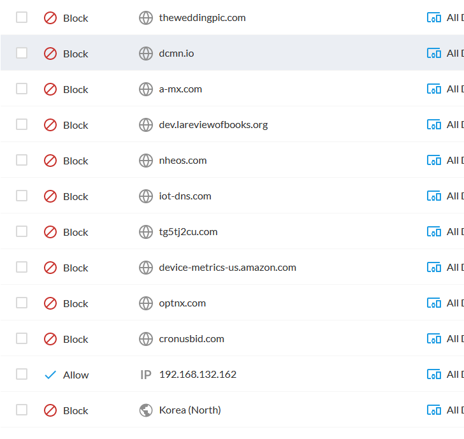
Task: Click the block icon in cronusbid.com row
Action: coord(50,339)
